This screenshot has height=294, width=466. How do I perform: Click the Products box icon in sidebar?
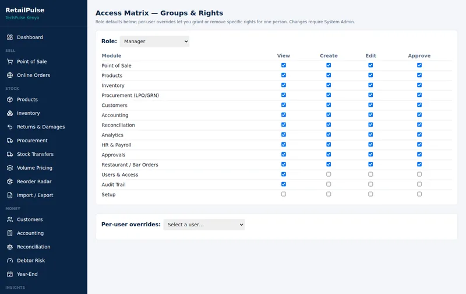[10, 99]
